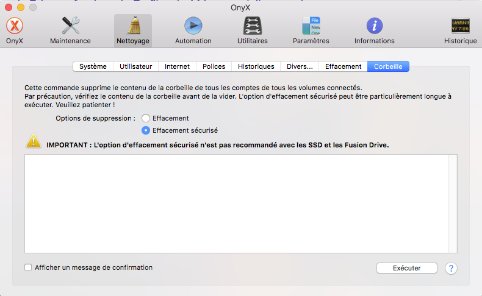482x296 pixels.
Task: Open the Informations section
Action: [374, 30]
